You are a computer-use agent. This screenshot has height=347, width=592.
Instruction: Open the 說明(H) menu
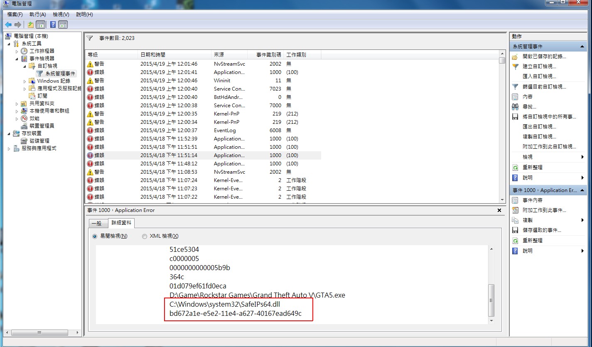coord(84,15)
